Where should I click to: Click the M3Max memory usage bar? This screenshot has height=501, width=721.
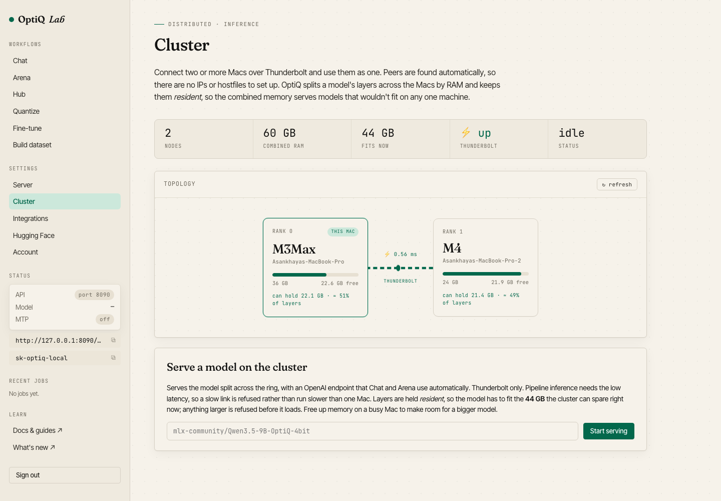click(x=315, y=275)
